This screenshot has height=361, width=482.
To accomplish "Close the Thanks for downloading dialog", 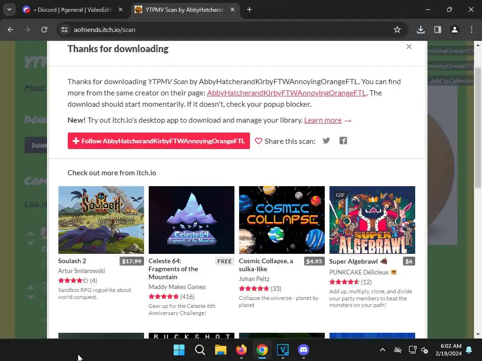I will [x=409, y=47].
